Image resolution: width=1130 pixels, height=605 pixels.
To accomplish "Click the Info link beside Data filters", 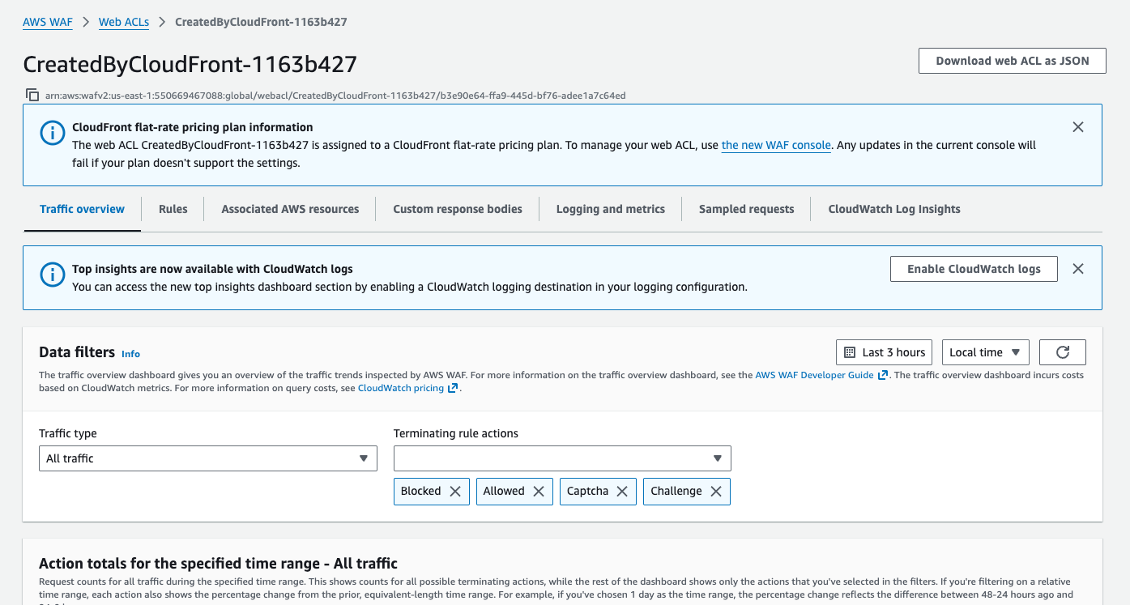I will [x=130, y=354].
